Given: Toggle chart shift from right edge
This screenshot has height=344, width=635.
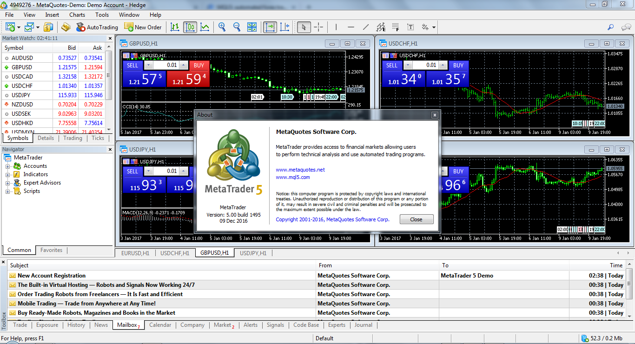Looking at the screenshot, I should click(284, 27).
